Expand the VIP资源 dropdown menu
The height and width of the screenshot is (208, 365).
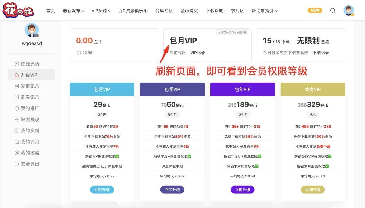[x=101, y=11]
